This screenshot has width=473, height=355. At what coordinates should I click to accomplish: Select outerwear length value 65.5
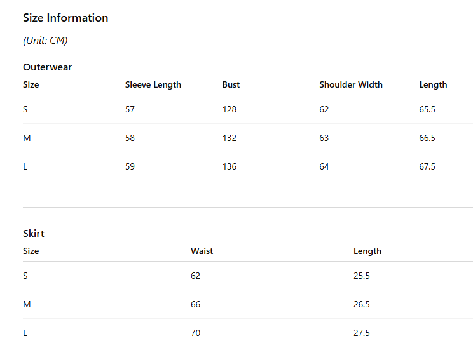pyautogui.click(x=427, y=109)
